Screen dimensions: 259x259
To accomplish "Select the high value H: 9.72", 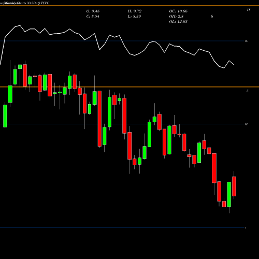I will pyautogui.click(x=135, y=11).
